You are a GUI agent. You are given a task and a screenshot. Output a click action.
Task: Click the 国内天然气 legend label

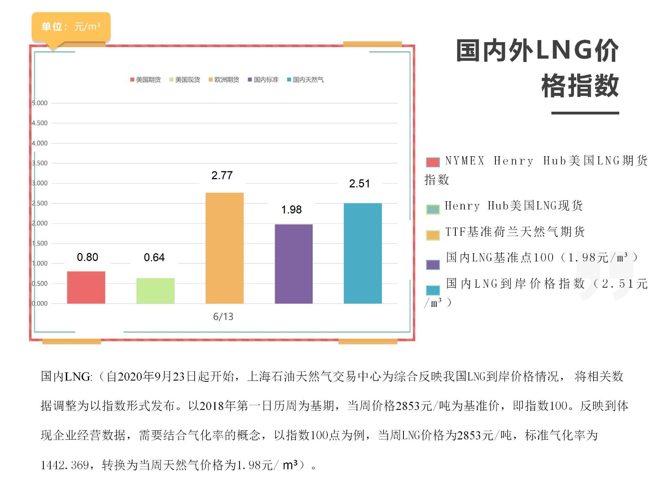click(x=308, y=80)
